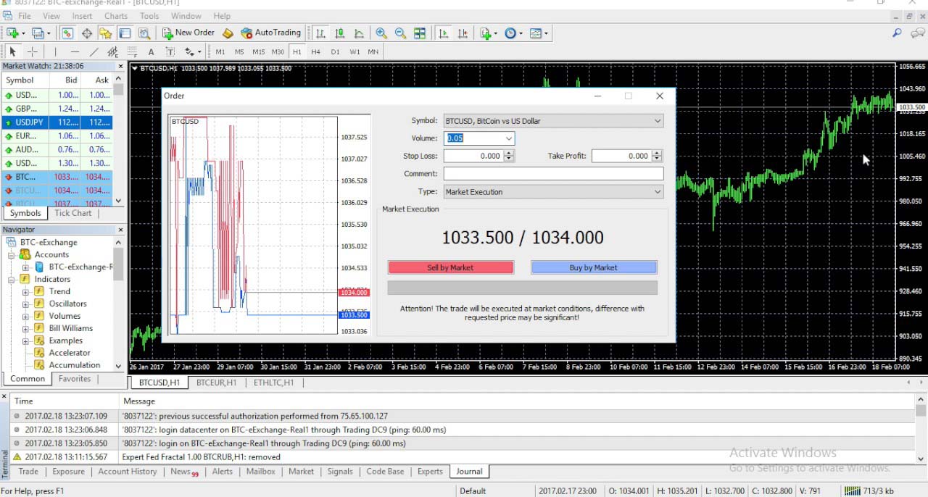
Task: Click New Order in the toolbar
Action: [188, 33]
